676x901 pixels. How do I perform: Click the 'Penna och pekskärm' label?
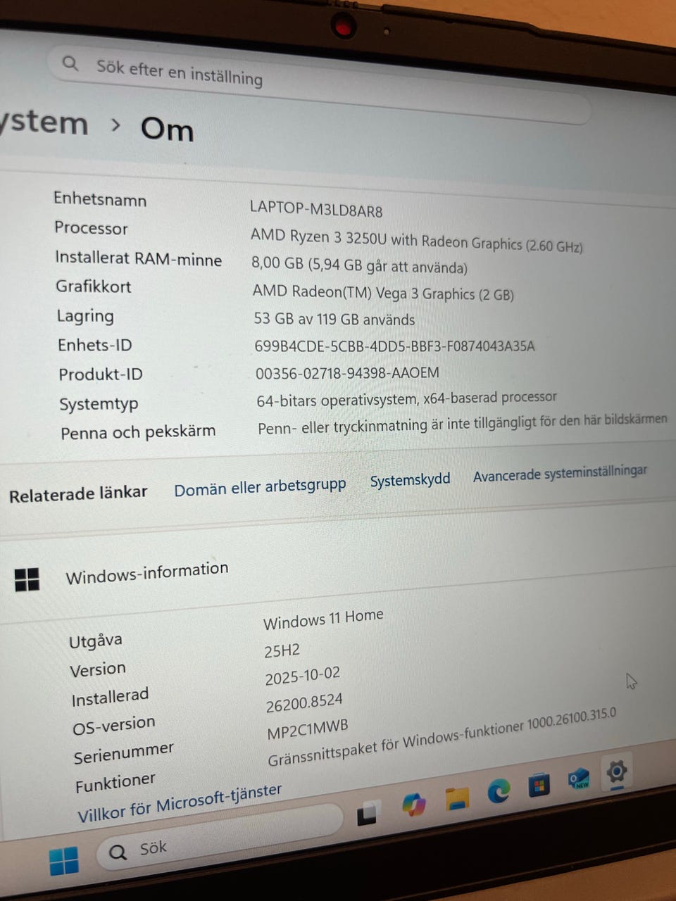point(138,431)
